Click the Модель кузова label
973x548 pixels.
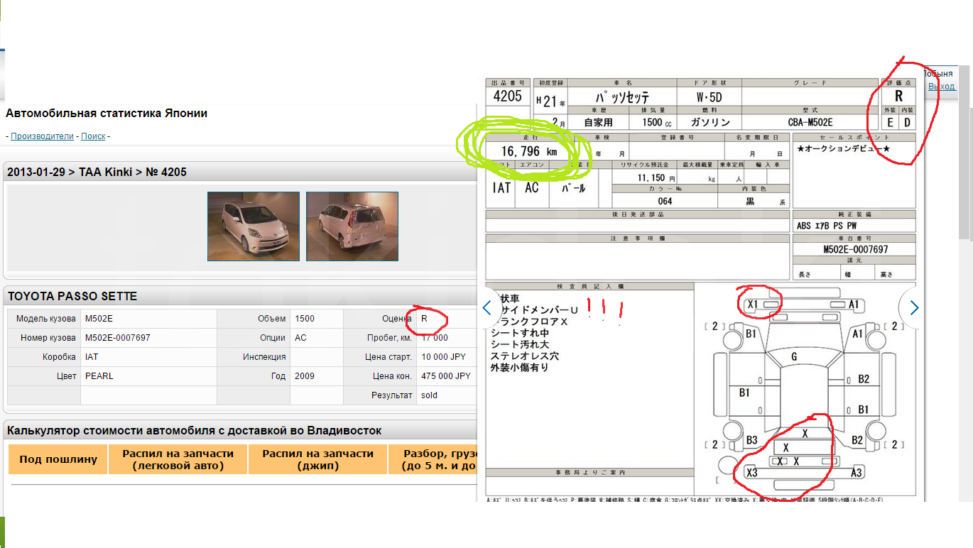tap(45, 319)
